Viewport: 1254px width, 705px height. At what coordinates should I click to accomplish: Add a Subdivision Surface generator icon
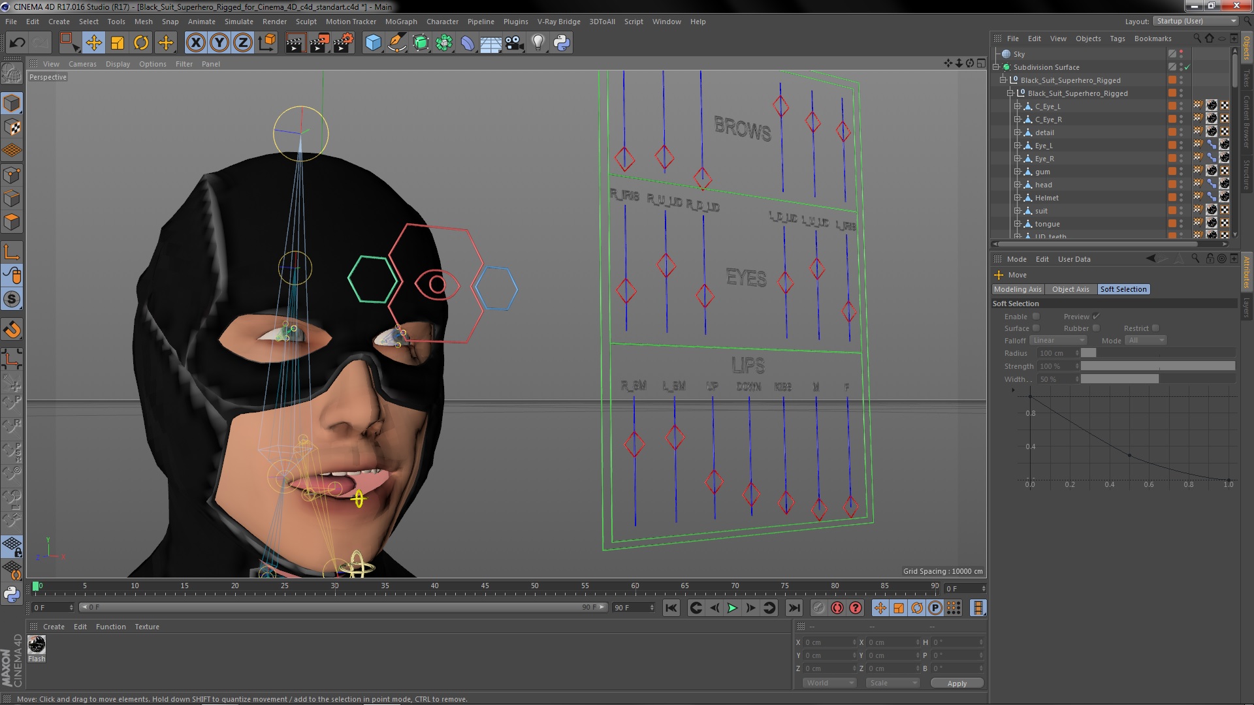[x=421, y=43]
